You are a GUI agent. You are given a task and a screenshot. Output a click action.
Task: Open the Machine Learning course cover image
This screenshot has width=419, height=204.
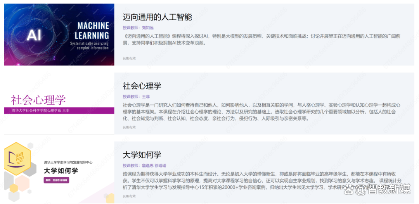59,35
